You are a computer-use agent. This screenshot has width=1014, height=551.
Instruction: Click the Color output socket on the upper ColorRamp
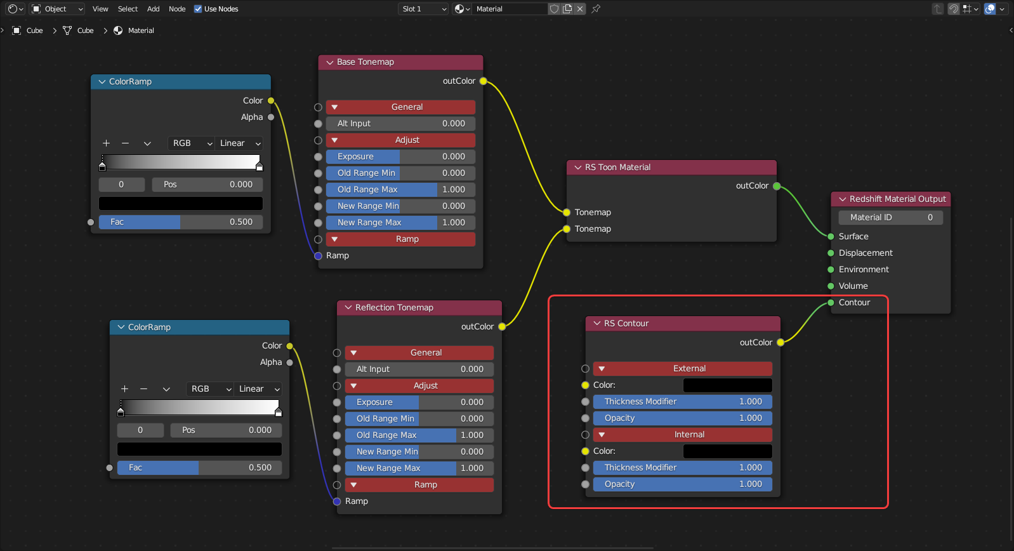pyautogui.click(x=271, y=101)
